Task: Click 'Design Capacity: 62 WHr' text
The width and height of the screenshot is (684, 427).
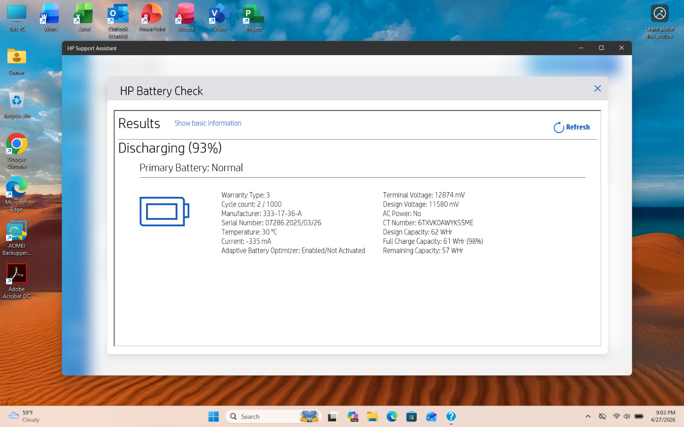Action: click(418, 232)
